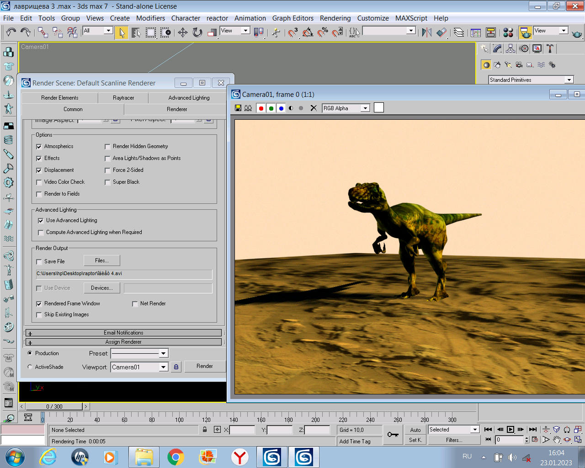Activate the Select Object arrow tool
The height and width of the screenshot is (468, 585).
pos(122,32)
